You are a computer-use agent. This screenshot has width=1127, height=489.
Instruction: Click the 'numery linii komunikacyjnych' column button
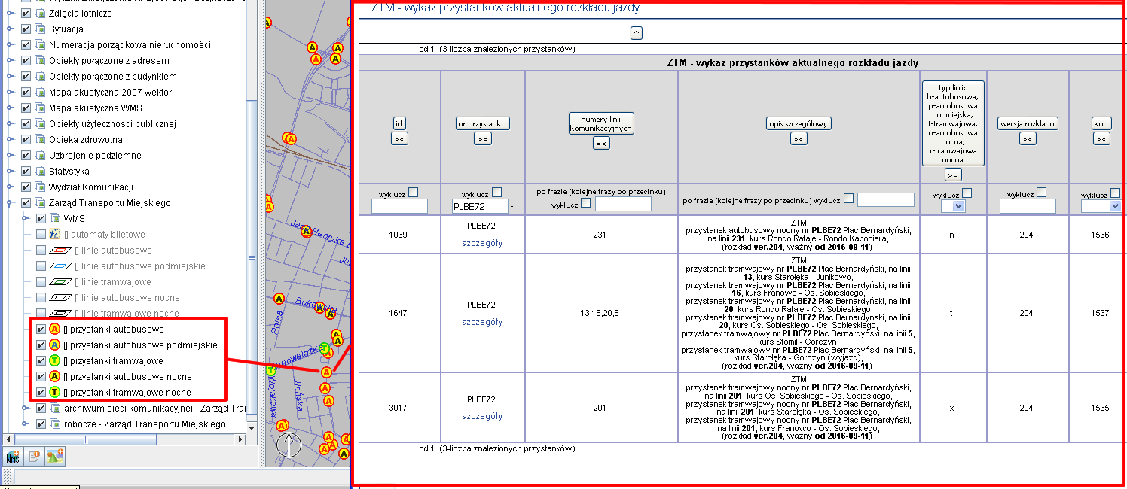pos(600,123)
